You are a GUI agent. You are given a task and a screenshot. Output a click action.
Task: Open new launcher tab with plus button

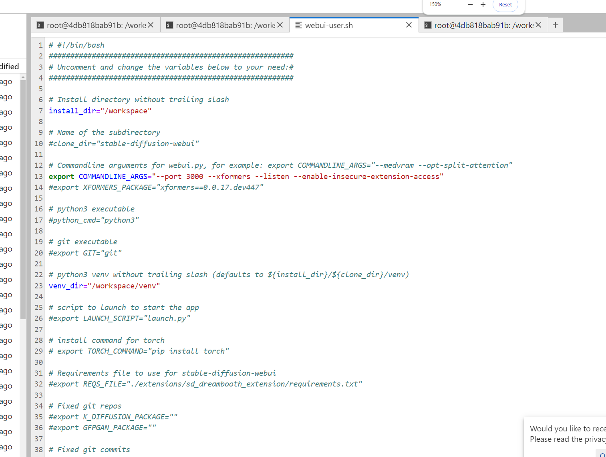[x=555, y=25]
